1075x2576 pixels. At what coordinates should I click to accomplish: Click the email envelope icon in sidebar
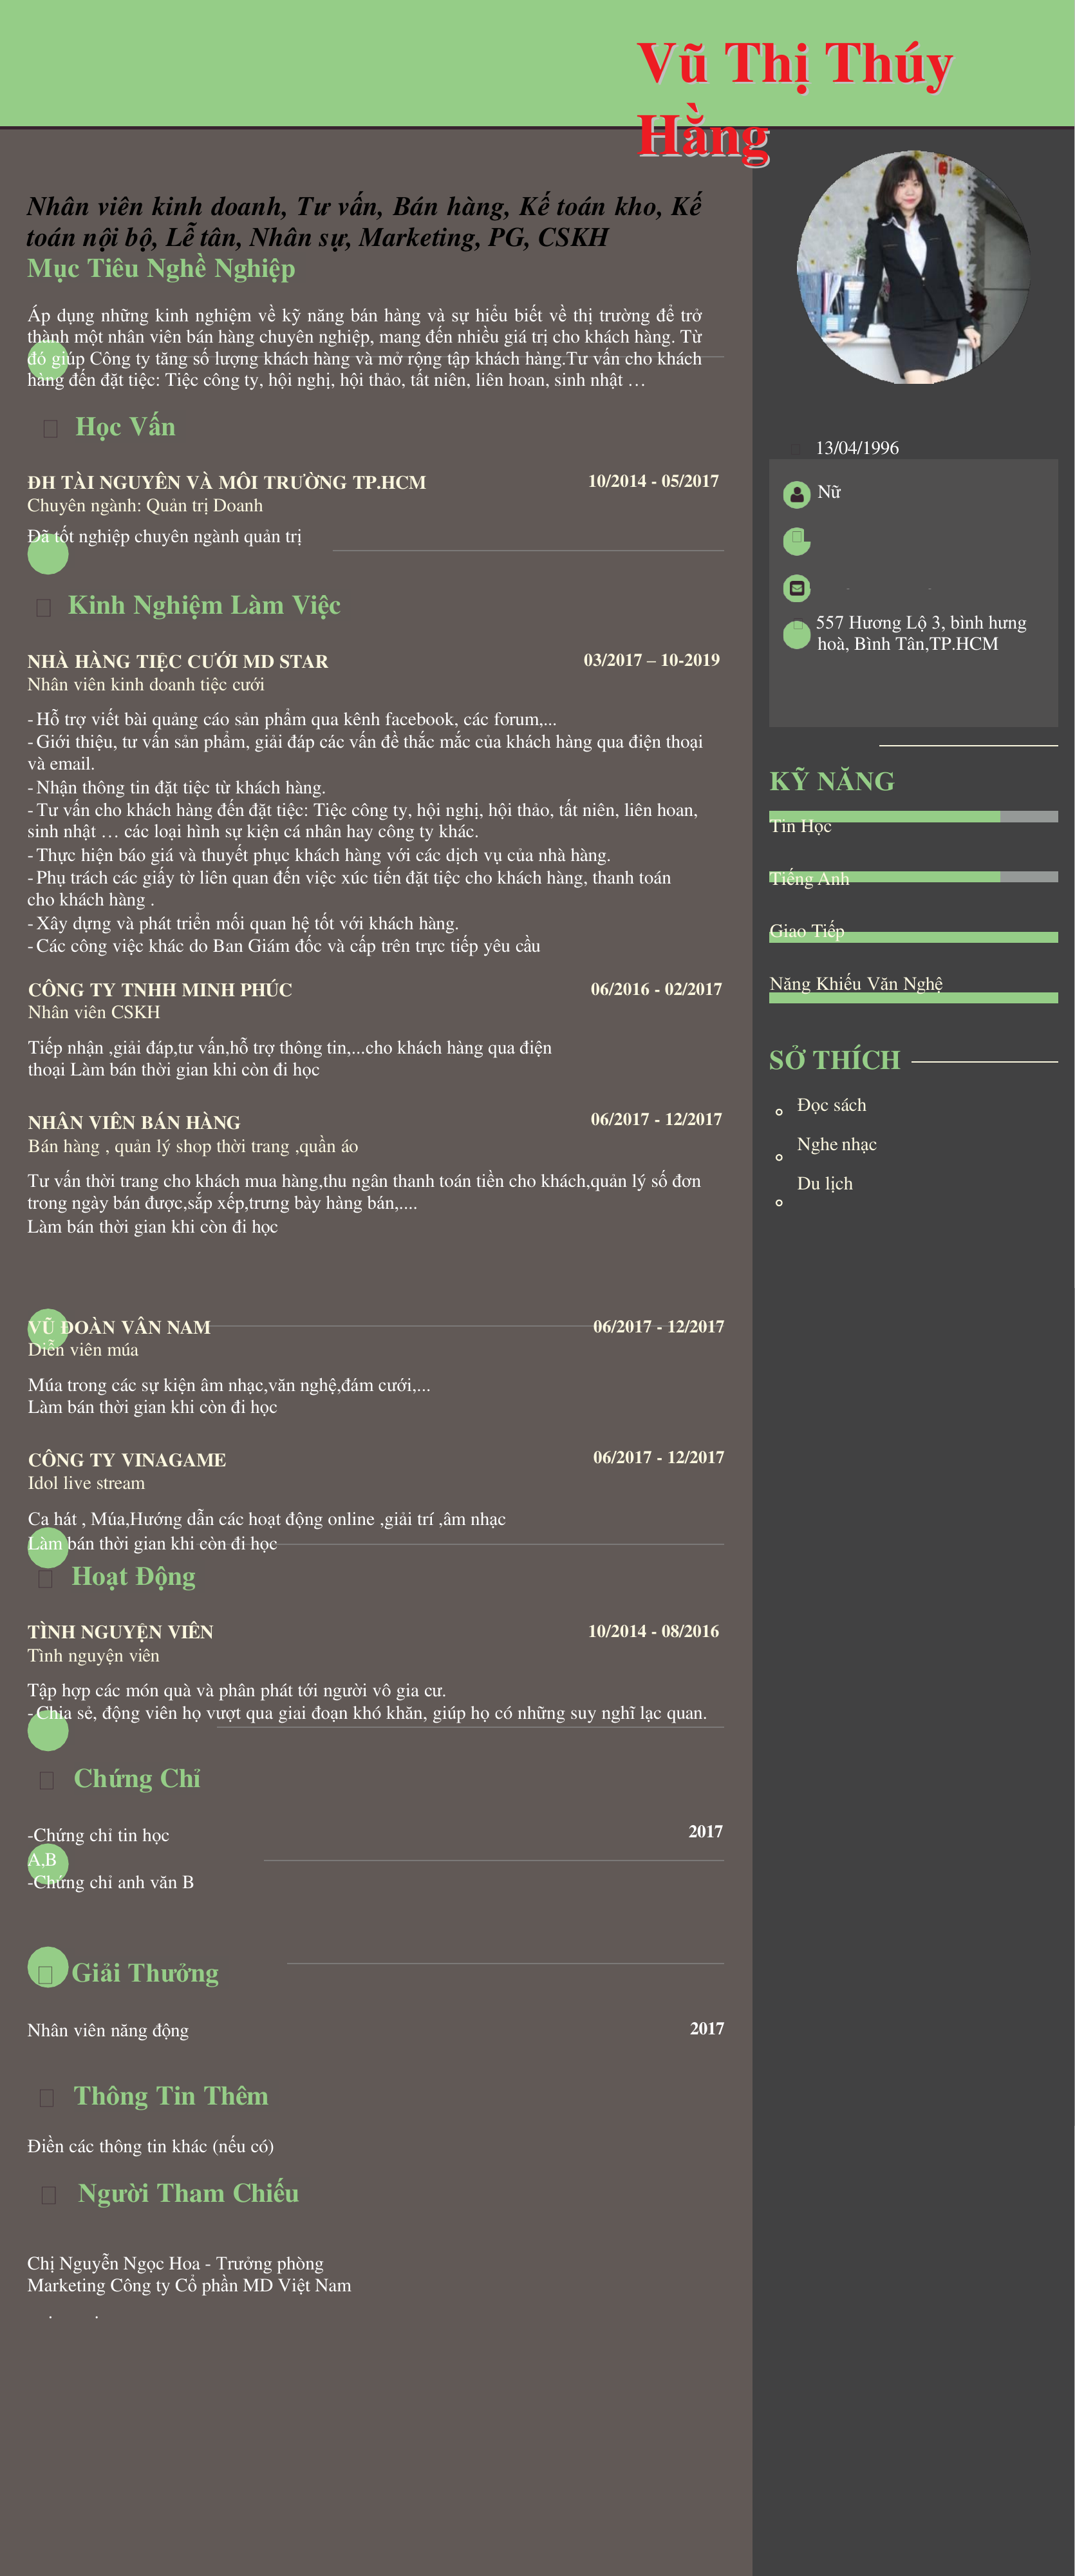796,588
